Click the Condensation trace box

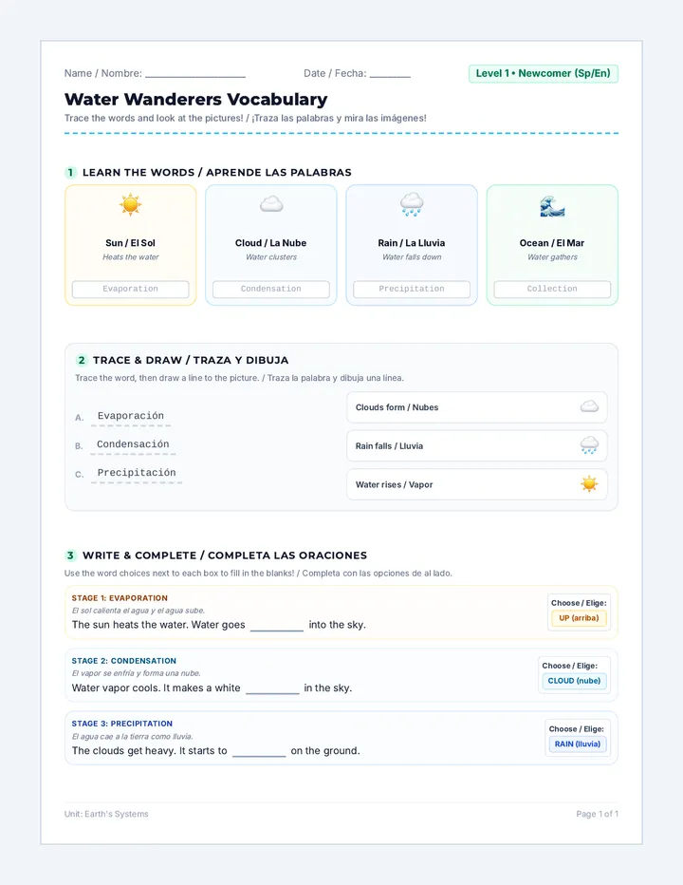point(271,289)
